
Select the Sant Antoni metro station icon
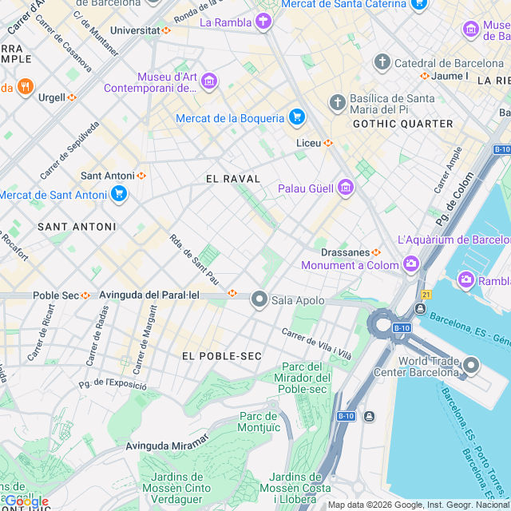click(141, 176)
